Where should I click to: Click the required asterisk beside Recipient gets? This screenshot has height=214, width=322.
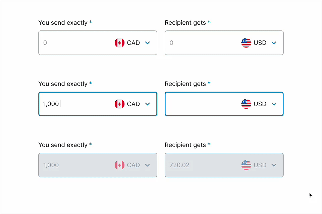pyautogui.click(x=209, y=22)
